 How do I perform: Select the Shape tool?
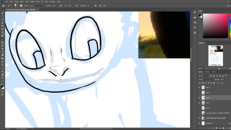click(x=3, y=71)
